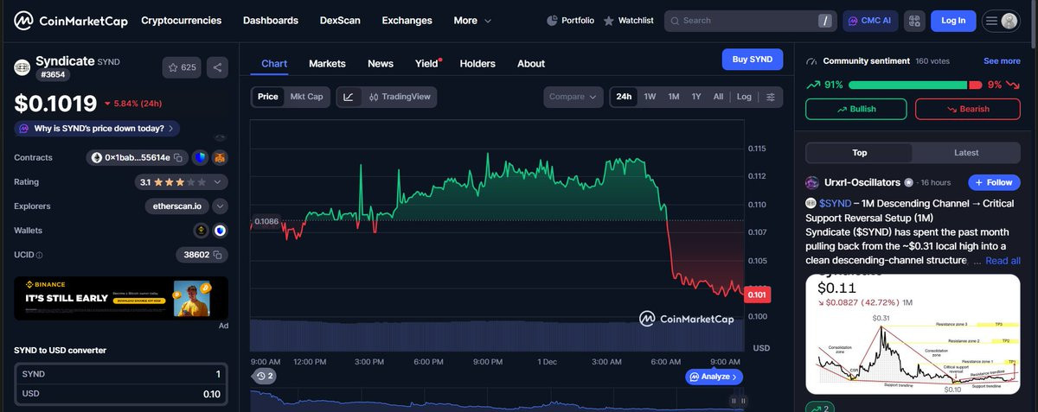The width and height of the screenshot is (1038, 412).
Task: Click the blue shield wallet icon in Contracts
Action: (199, 158)
